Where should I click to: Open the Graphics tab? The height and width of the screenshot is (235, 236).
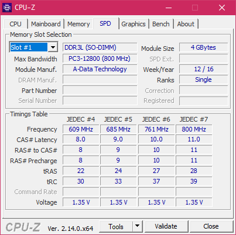click(134, 24)
